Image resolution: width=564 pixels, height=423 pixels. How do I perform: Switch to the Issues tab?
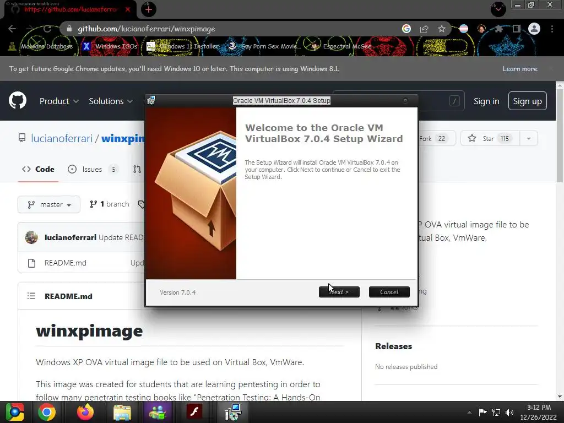point(92,169)
